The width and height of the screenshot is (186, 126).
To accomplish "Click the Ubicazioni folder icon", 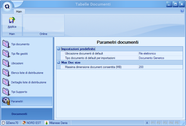I will [6, 63].
